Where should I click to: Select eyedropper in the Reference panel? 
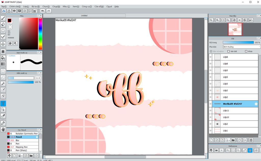click(x=244, y=150)
